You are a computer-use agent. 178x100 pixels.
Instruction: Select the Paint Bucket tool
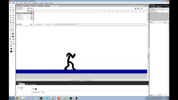tap(13, 23)
